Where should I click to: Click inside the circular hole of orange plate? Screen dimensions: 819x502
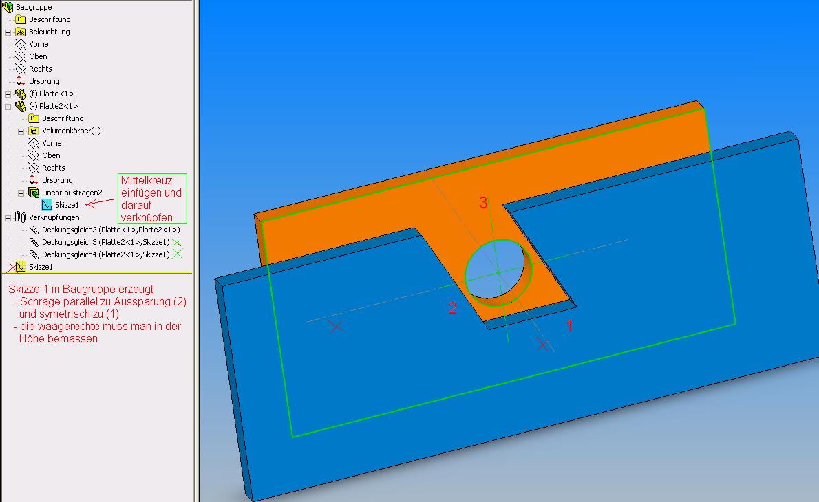click(493, 270)
